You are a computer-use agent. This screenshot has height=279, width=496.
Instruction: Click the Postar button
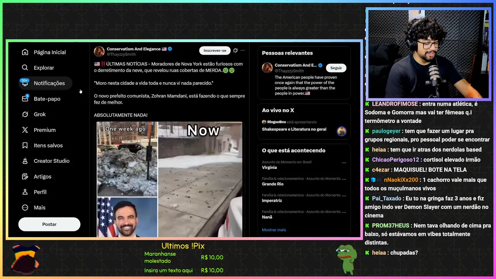[x=49, y=224]
